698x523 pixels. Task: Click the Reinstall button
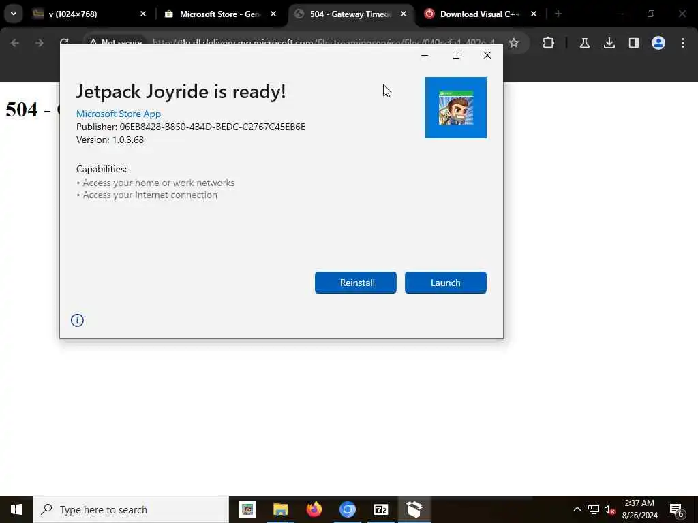tap(355, 283)
